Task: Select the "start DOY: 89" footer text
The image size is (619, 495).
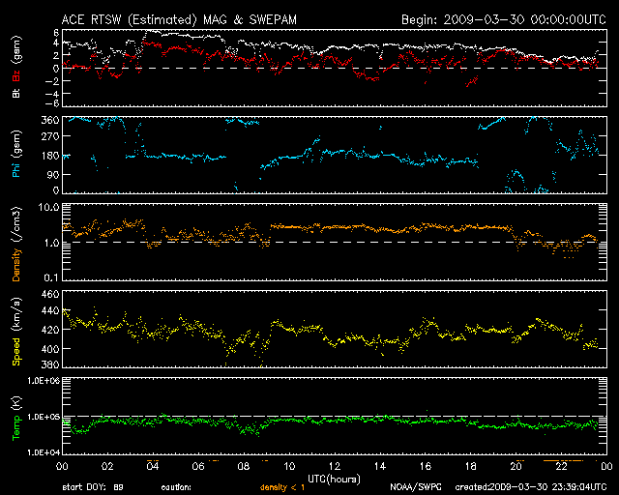Action: click(x=93, y=487)
